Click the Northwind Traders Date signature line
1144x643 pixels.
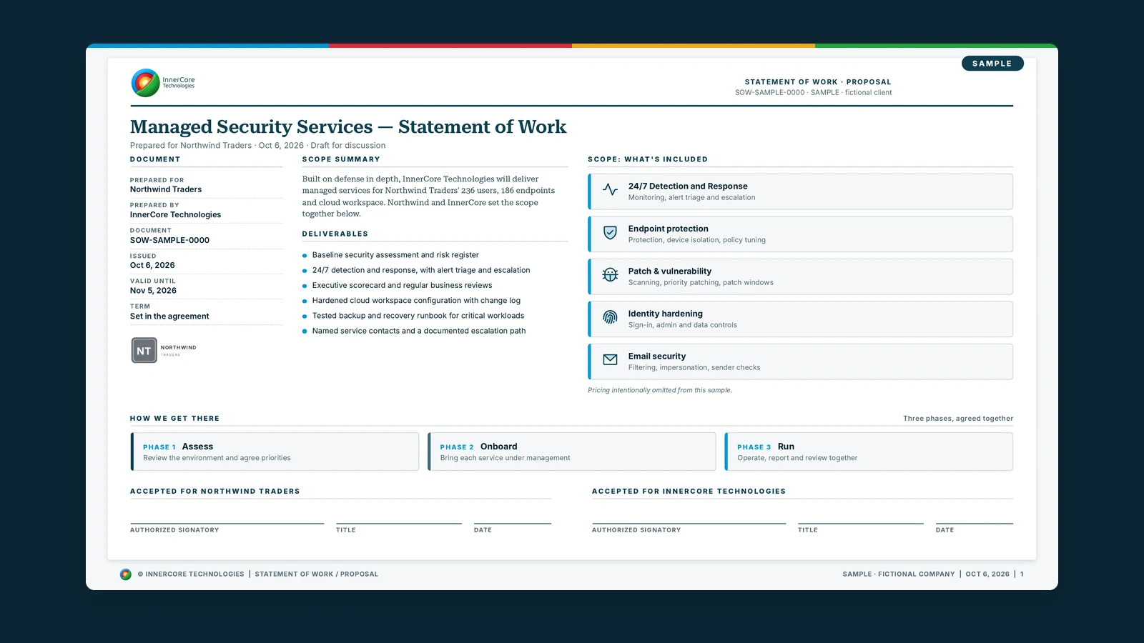click(x=513, y=524)
